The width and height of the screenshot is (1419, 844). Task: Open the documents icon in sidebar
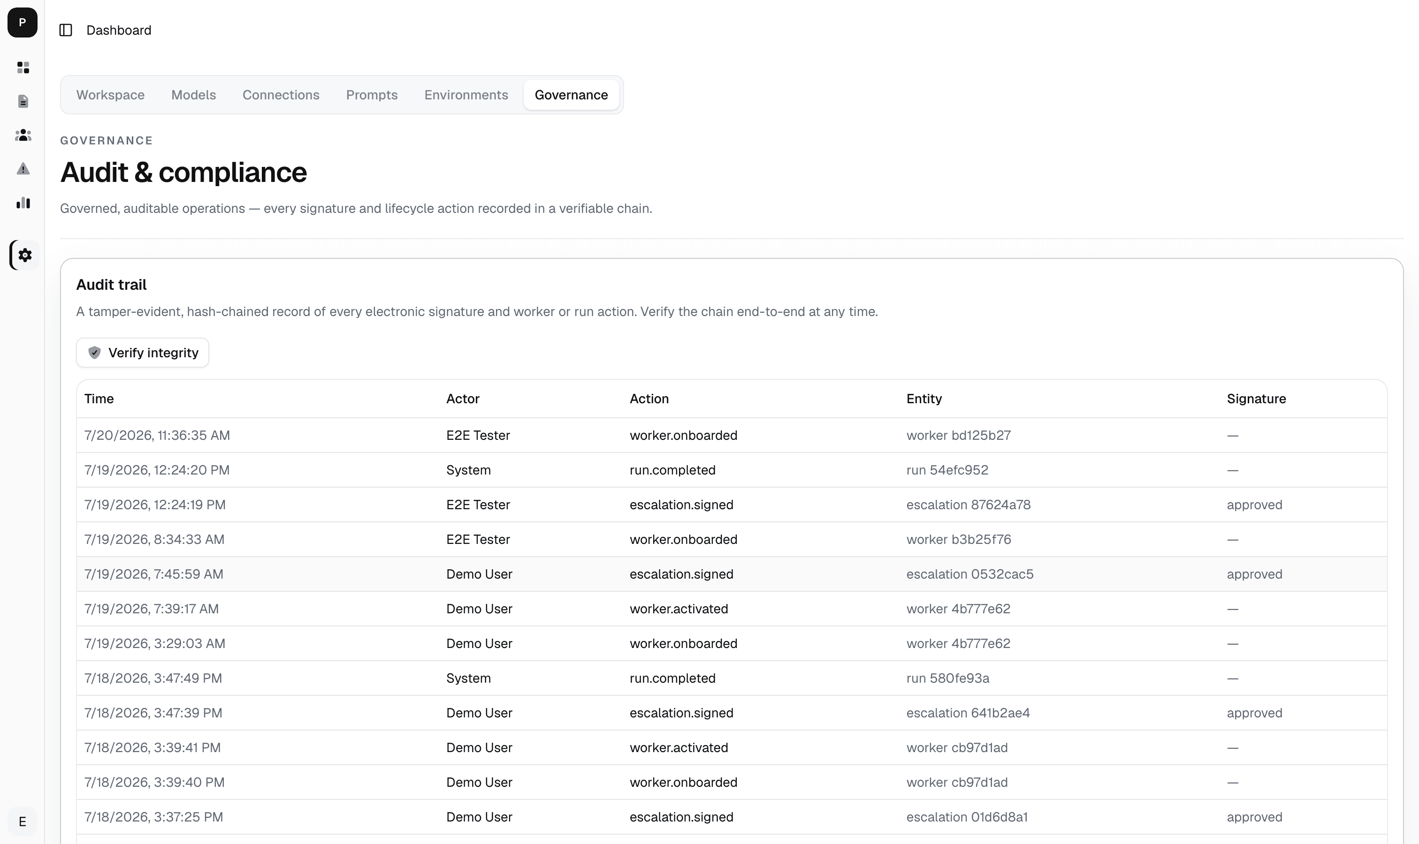coord(23,101)
